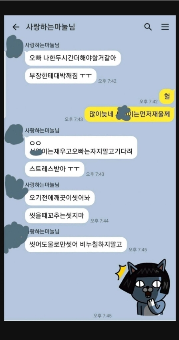Select message 씻을때꼬추는씻지마
Image resolution: width=179 pixels, height=340 pixels.
click(57, 216)
